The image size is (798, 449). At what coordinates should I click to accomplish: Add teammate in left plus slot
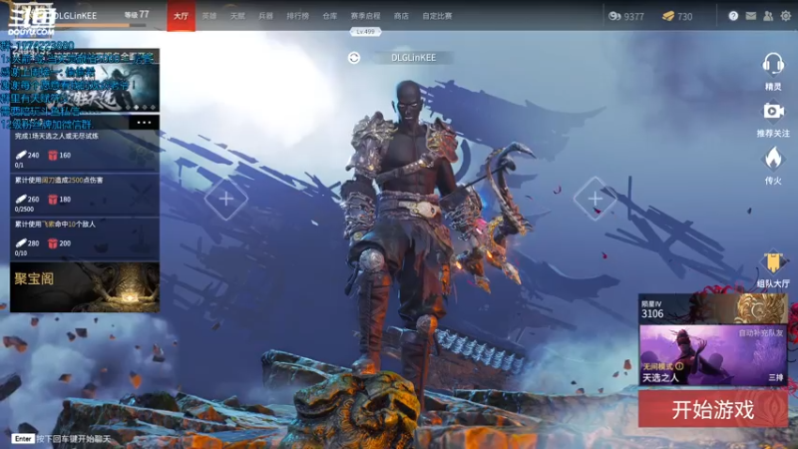pyautogui.click(x=226, y=199)
